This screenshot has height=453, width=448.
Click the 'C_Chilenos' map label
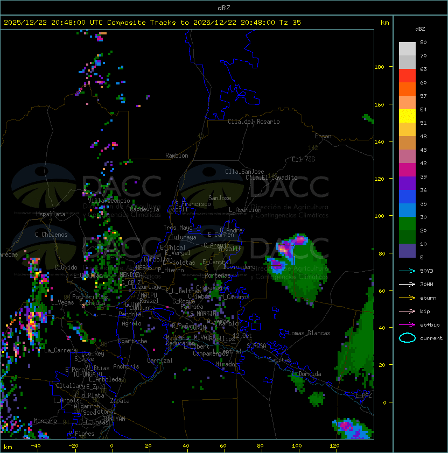(51, 235)
